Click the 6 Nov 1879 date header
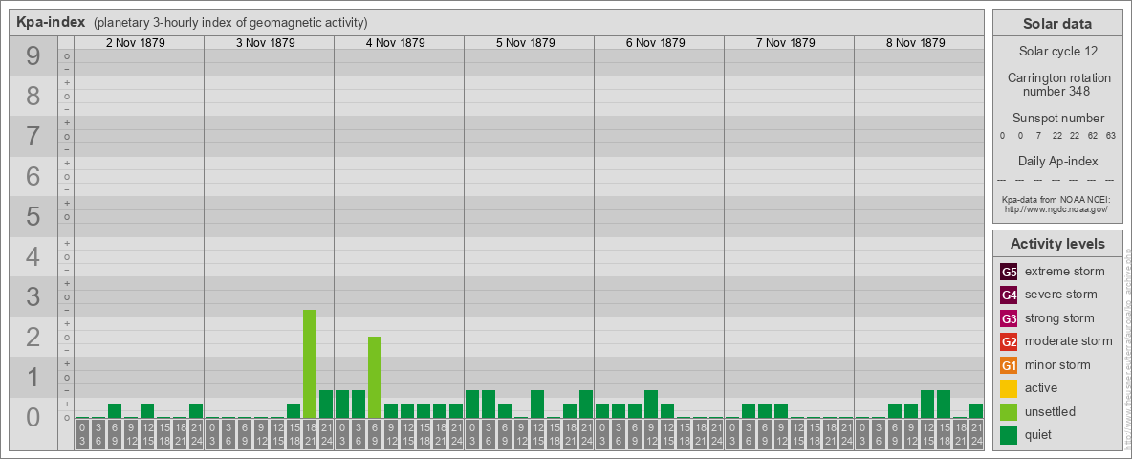This screenshot has width=1132, height=459. (656, 43)
